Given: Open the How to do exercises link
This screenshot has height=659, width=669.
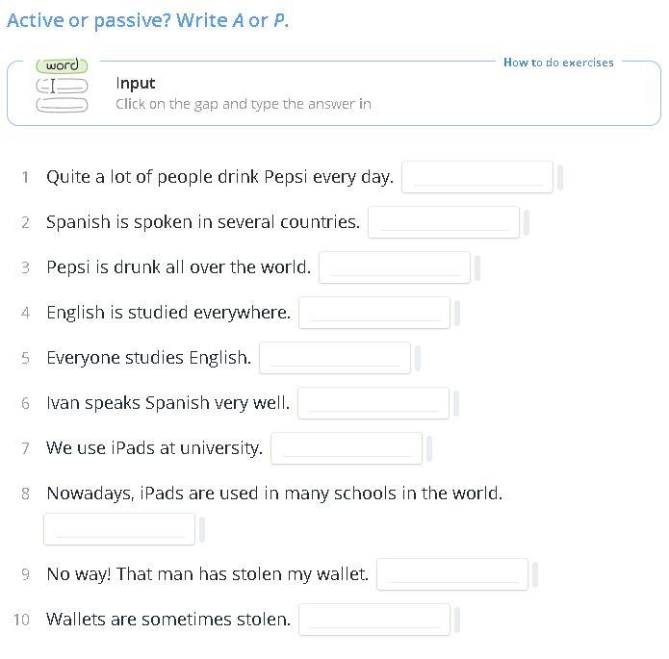Looking at the screenshot, I should point(558,63).
